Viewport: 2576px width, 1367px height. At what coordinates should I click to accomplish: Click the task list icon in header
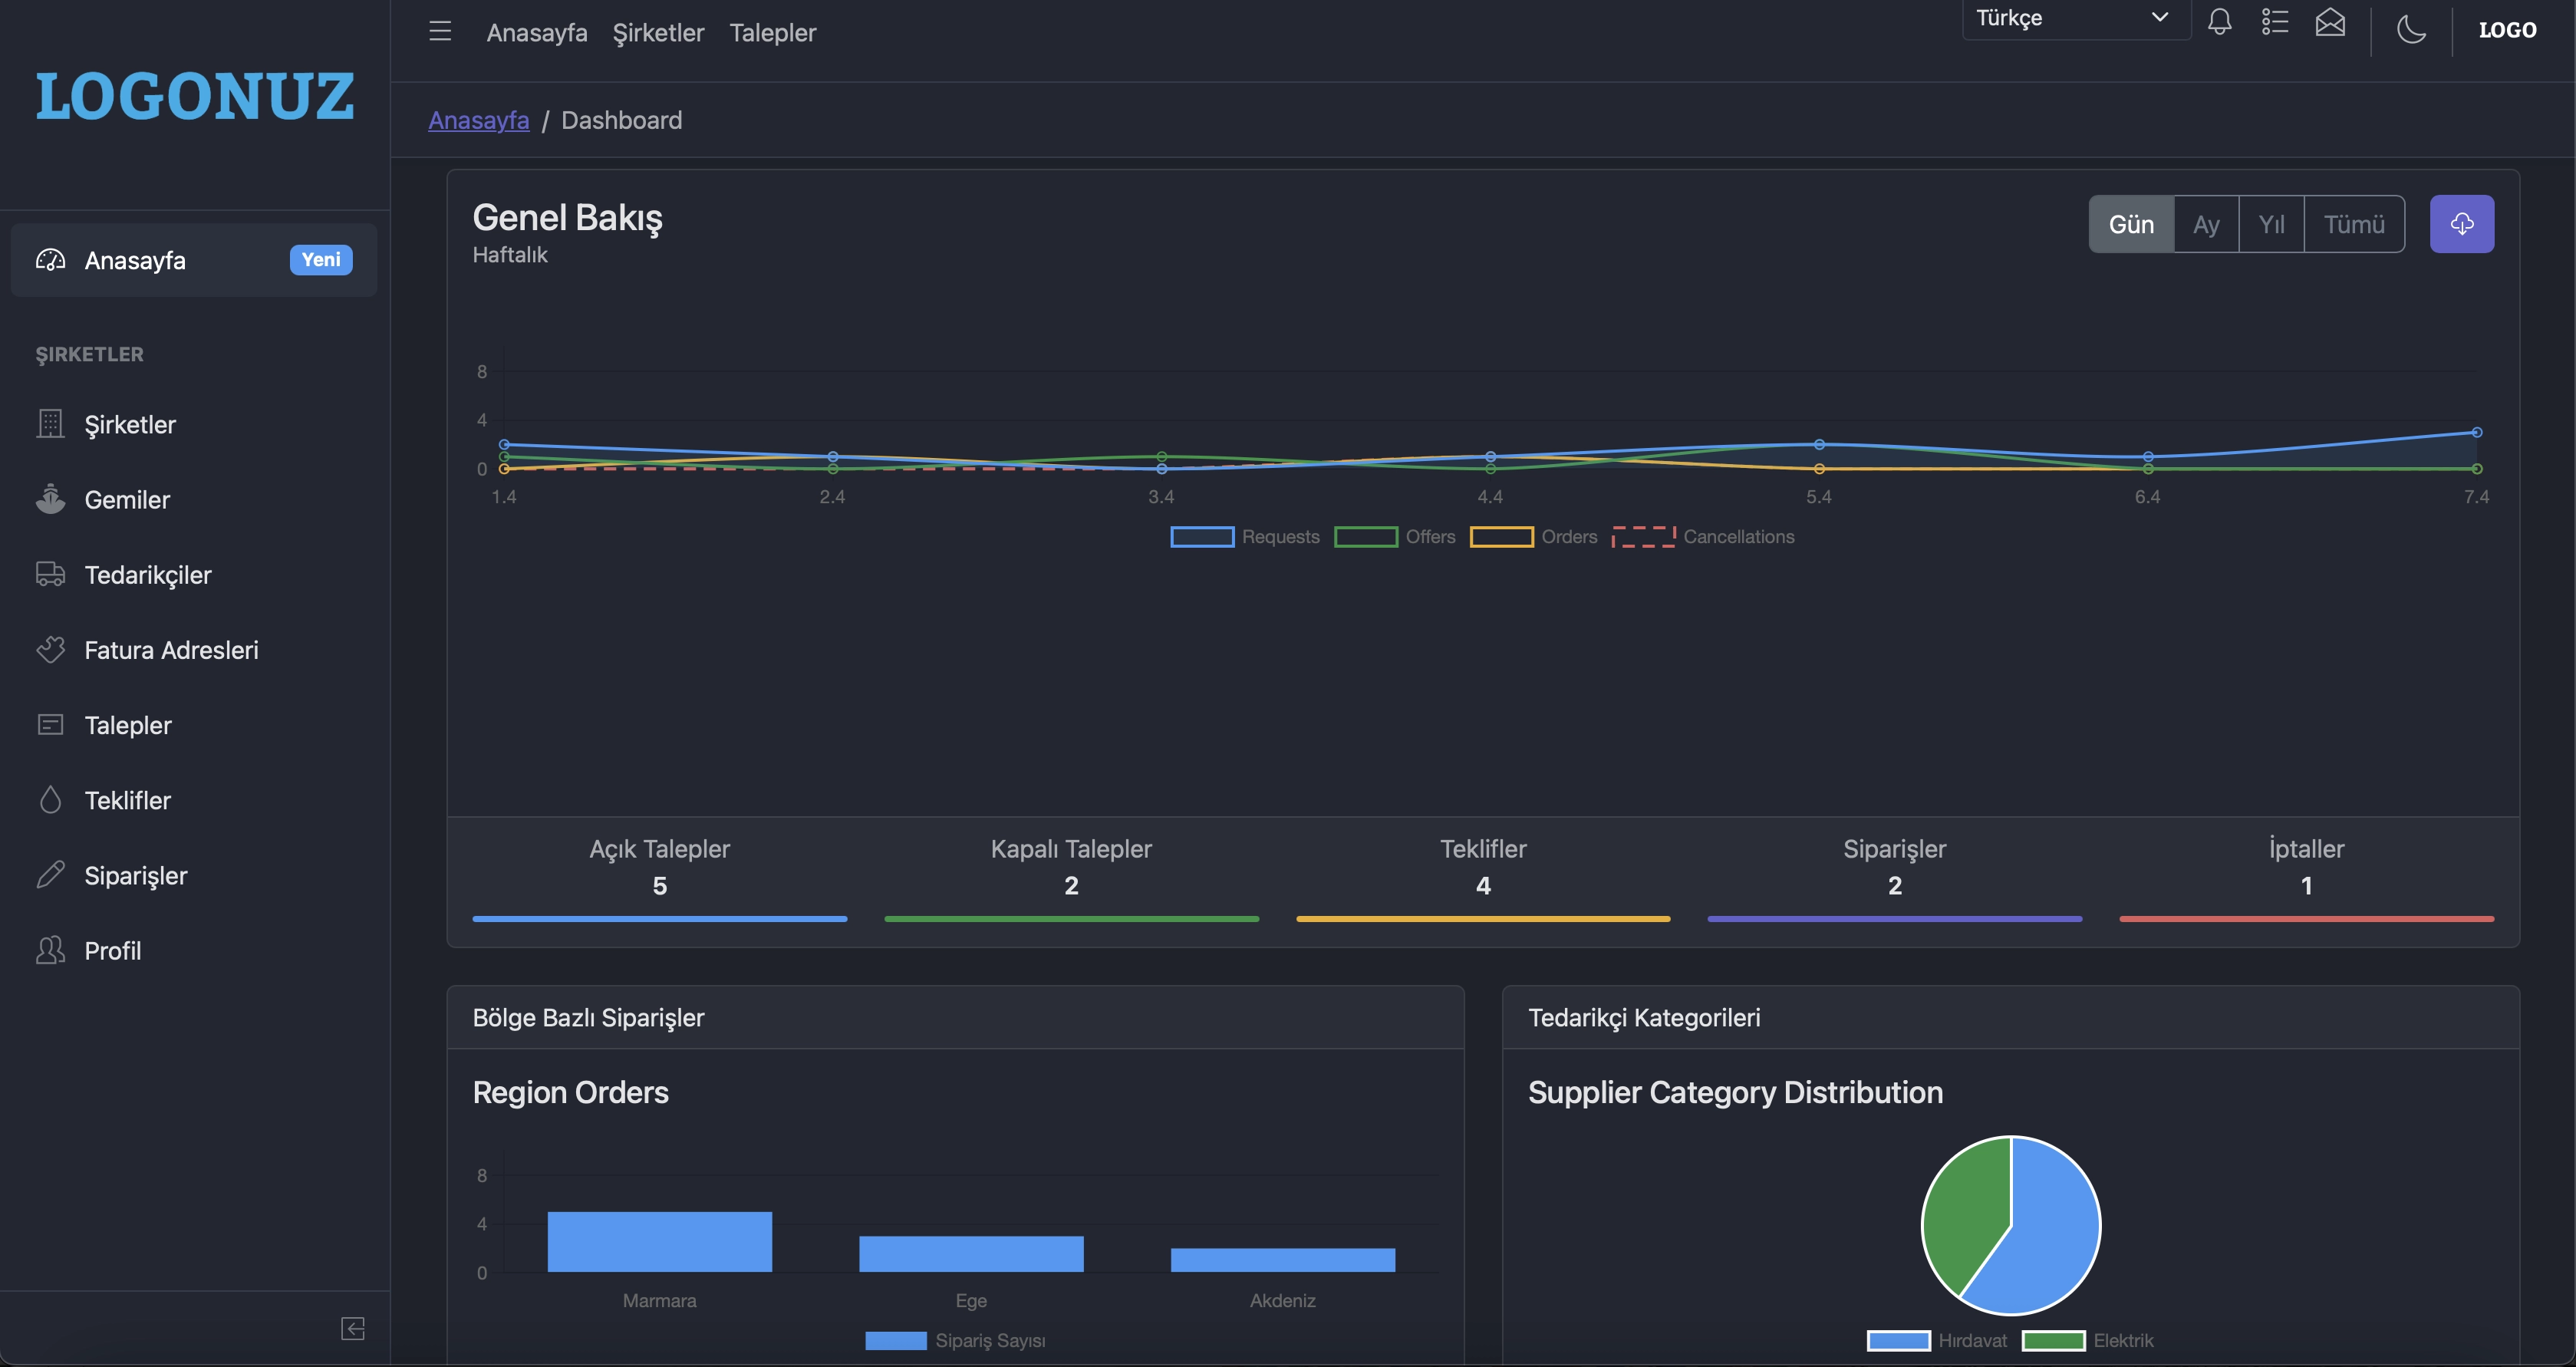(2275, 22)
